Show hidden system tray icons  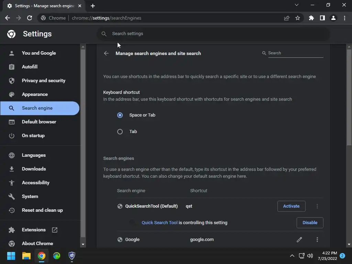292,256
